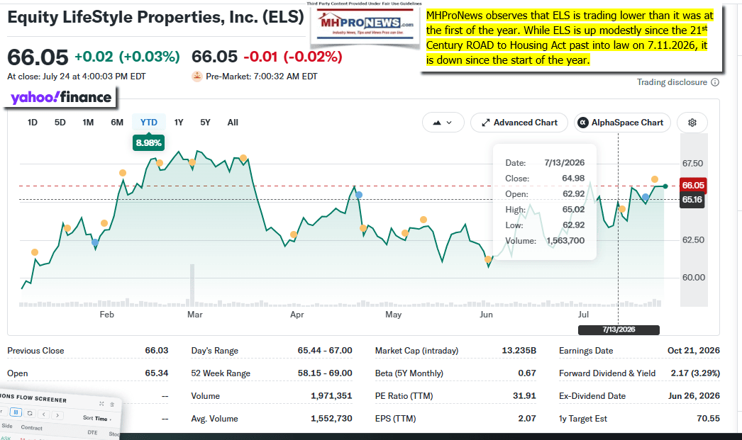Click yellow event marker above latest July price

point(655,179)
